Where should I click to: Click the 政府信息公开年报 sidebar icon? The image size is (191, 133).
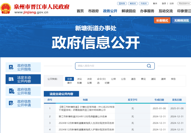[11, 91]
